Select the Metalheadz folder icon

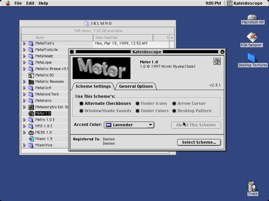click(x=31, y=56)
